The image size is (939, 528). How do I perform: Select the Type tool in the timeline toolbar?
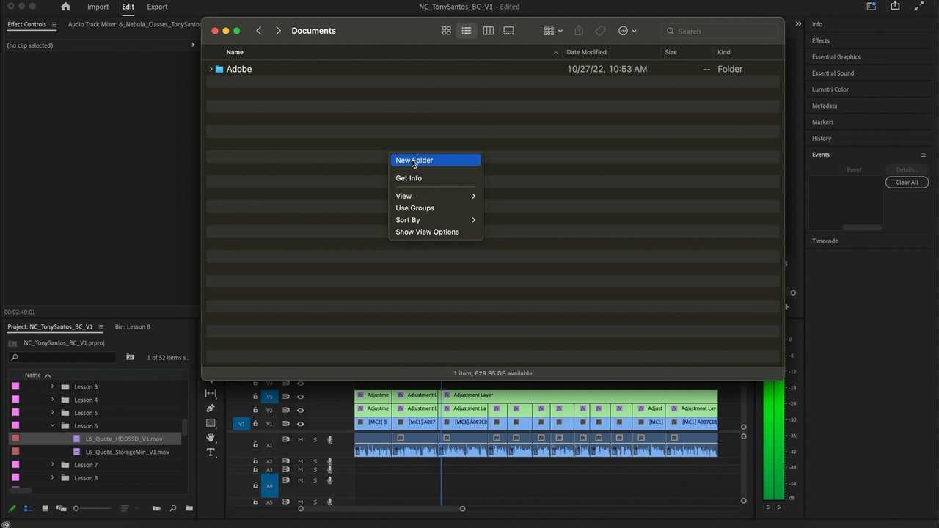pyautogui.click(x=211, y=452)
